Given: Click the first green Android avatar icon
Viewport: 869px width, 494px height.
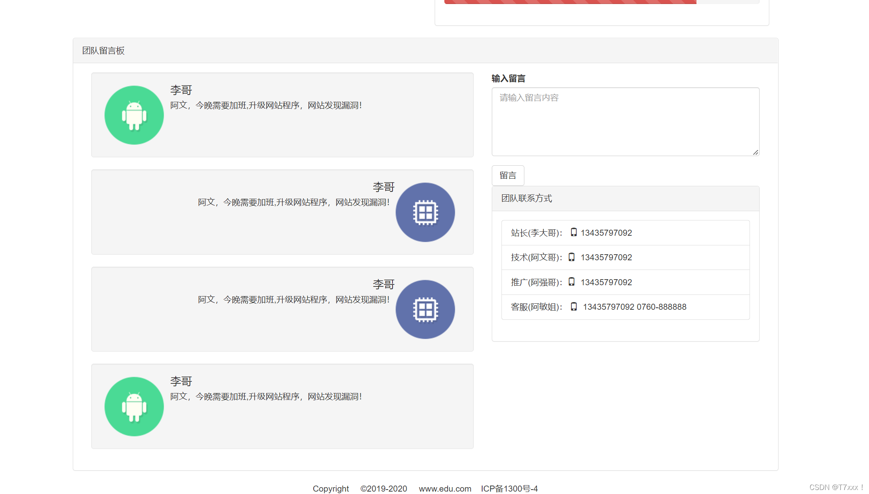Looking at the screenshot, I should pos(134,115).
